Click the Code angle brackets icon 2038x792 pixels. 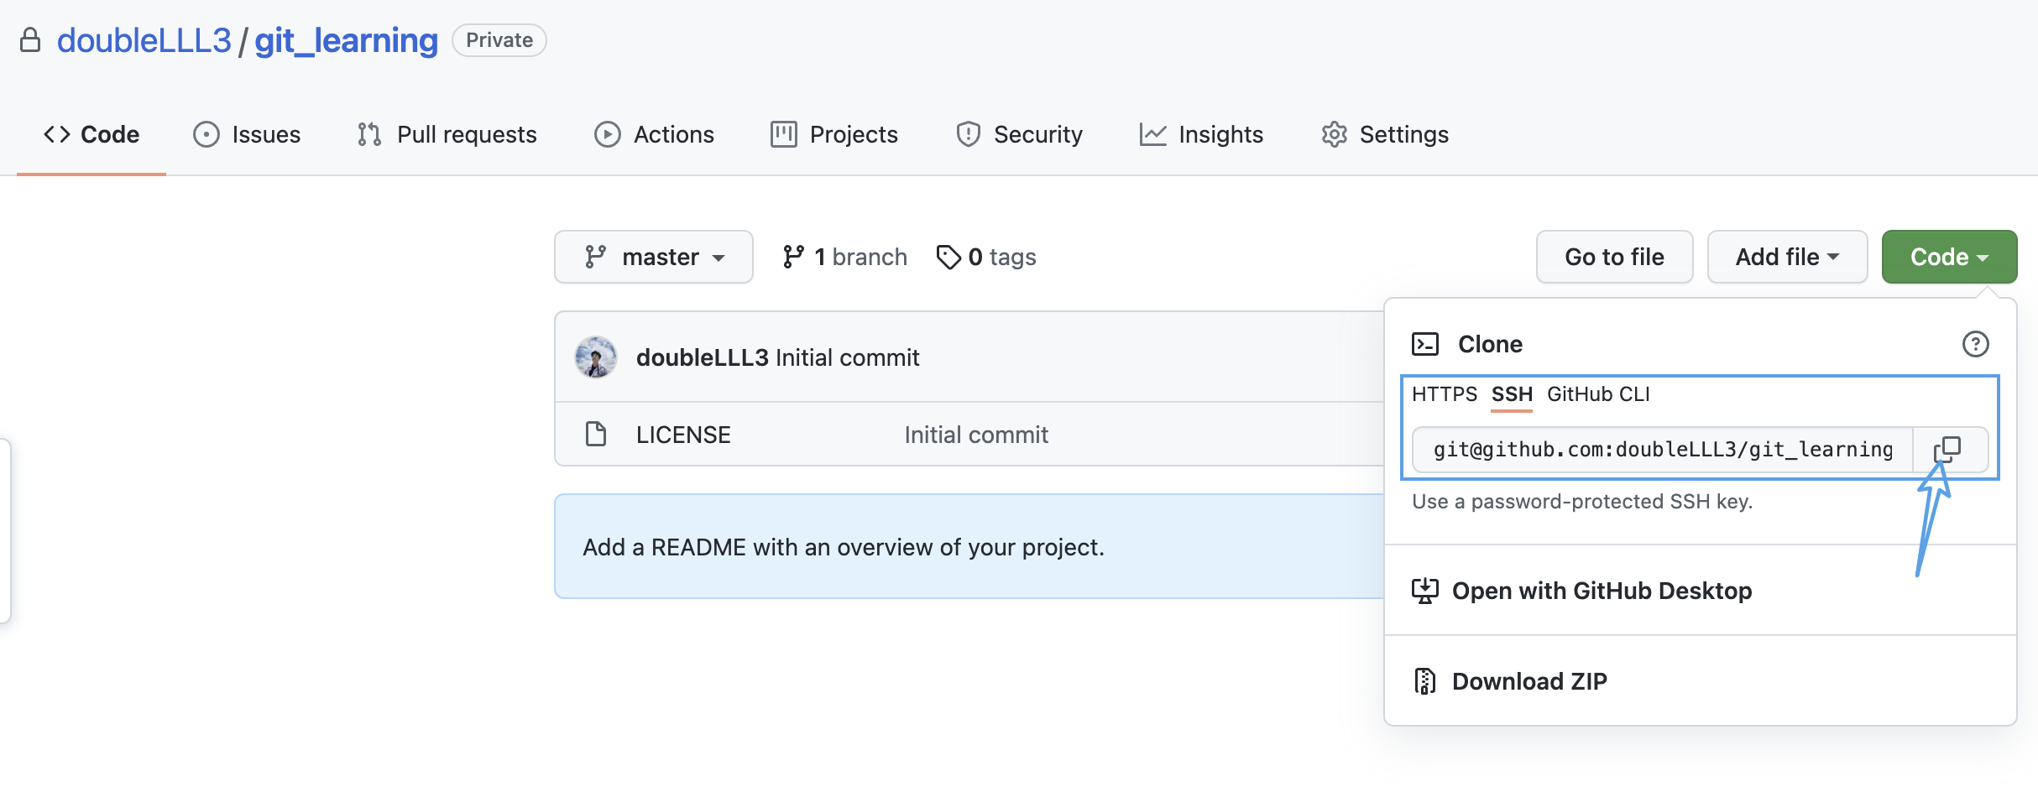pos(57,134)
